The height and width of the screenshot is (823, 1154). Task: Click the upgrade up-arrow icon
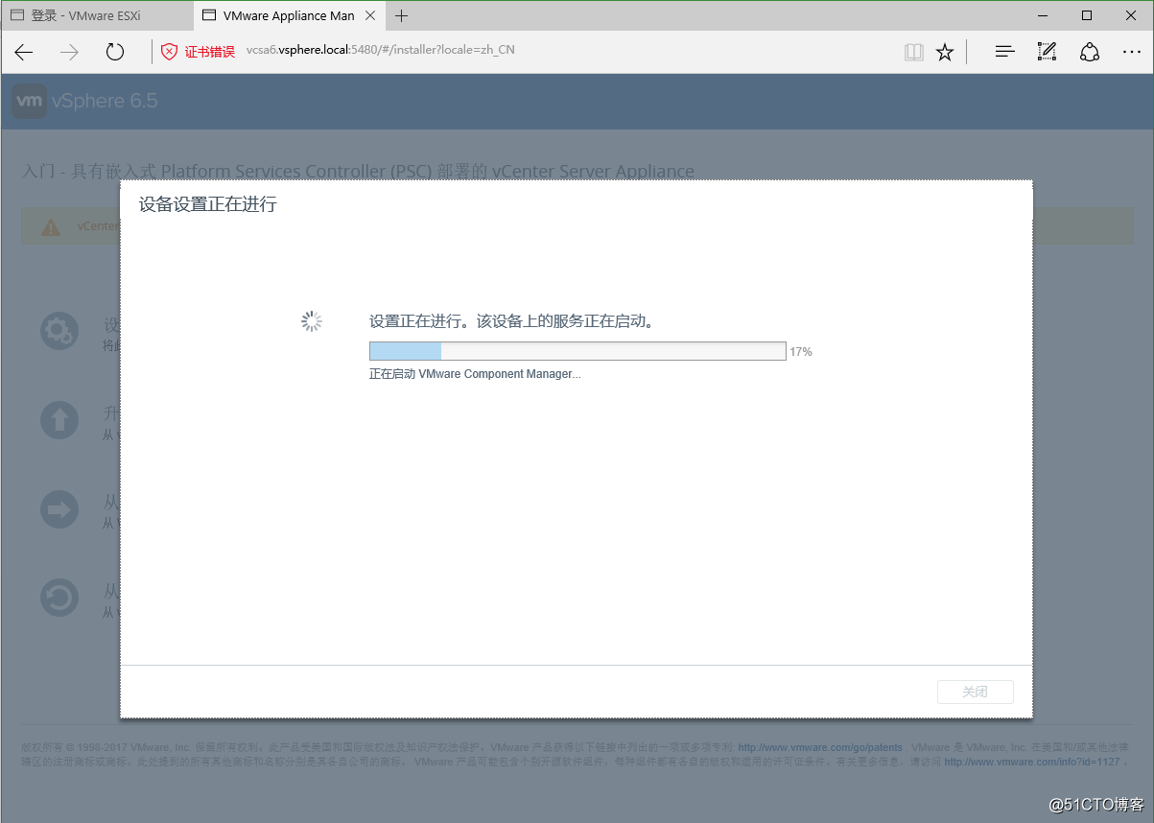(x=59, y=420)
